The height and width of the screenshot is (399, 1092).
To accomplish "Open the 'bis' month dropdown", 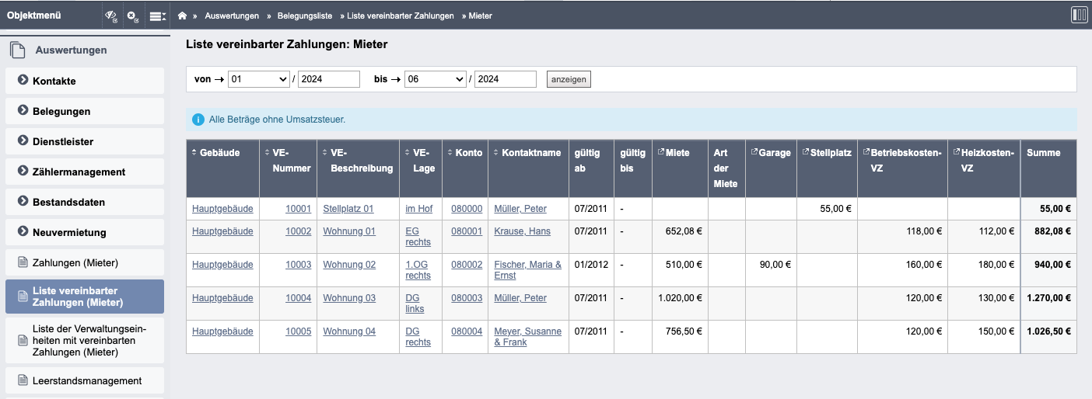I will click(x=435, y=79).
